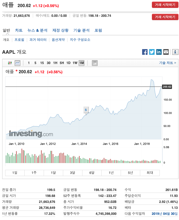Click the lower 거래 시작하기 button
The width and height of the screenshot is (179, 220).
coord(165,17)
